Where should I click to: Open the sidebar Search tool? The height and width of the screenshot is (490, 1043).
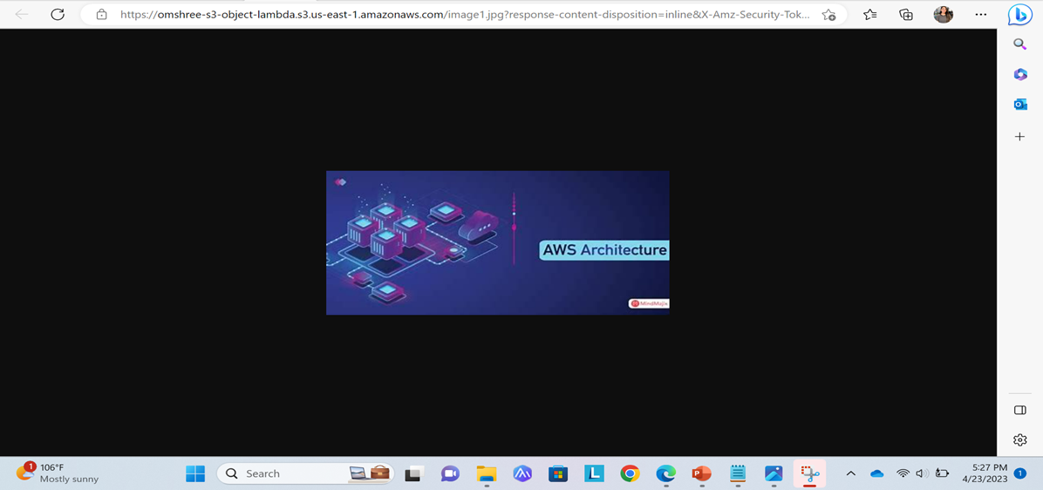(1019, 44)
